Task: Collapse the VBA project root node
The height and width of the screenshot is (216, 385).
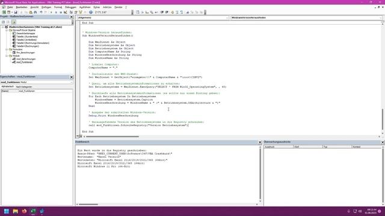Action: tap(3, 27)
